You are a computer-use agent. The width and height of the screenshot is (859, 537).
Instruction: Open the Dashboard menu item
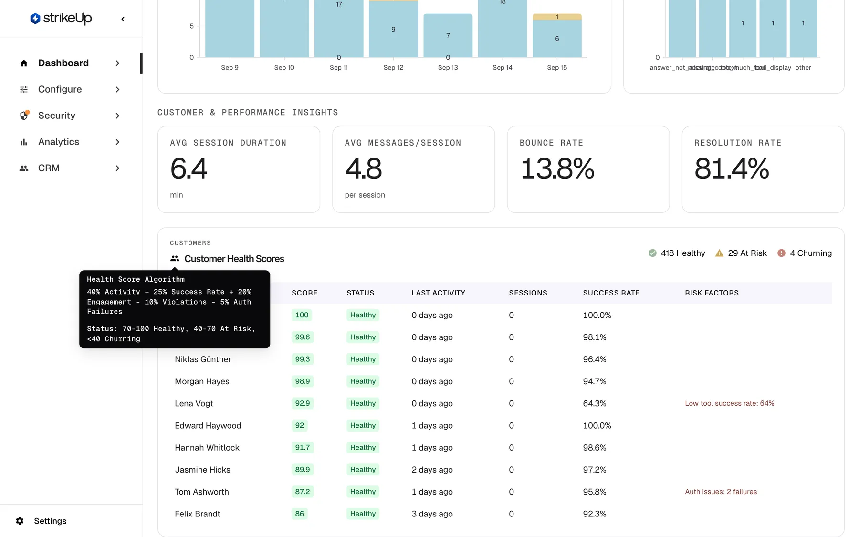[x=71, y=63]
